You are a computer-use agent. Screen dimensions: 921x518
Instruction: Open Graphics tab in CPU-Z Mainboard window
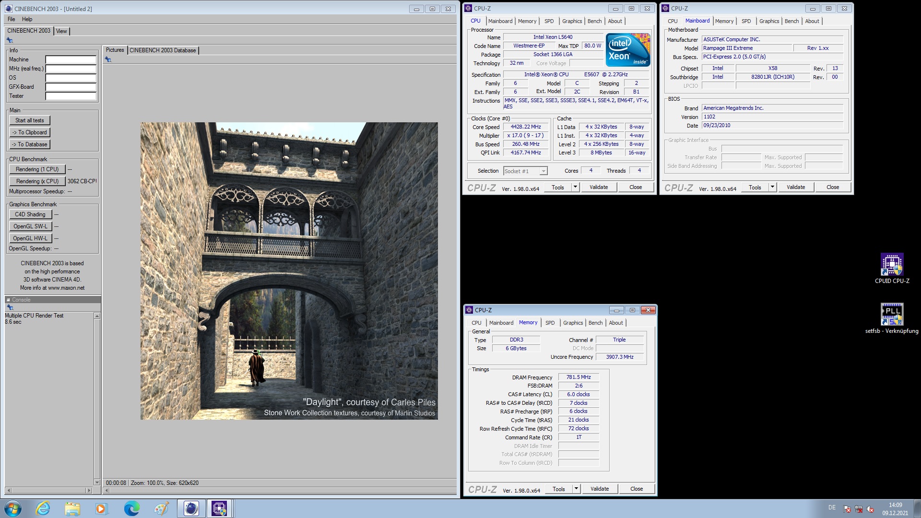tap(769, 21)
